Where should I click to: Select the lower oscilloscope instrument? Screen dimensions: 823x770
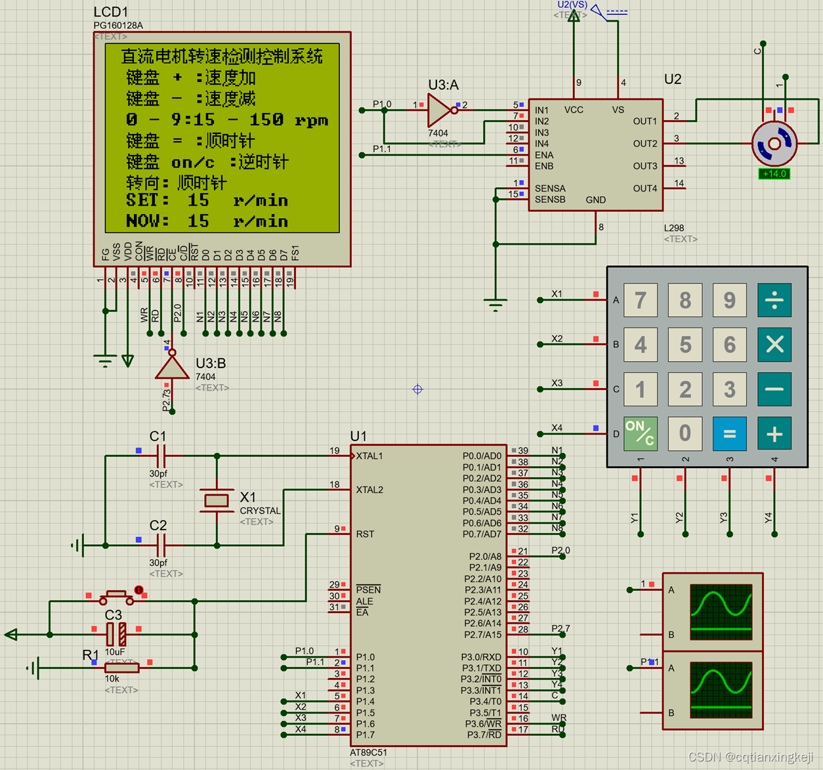pos(713,690)
